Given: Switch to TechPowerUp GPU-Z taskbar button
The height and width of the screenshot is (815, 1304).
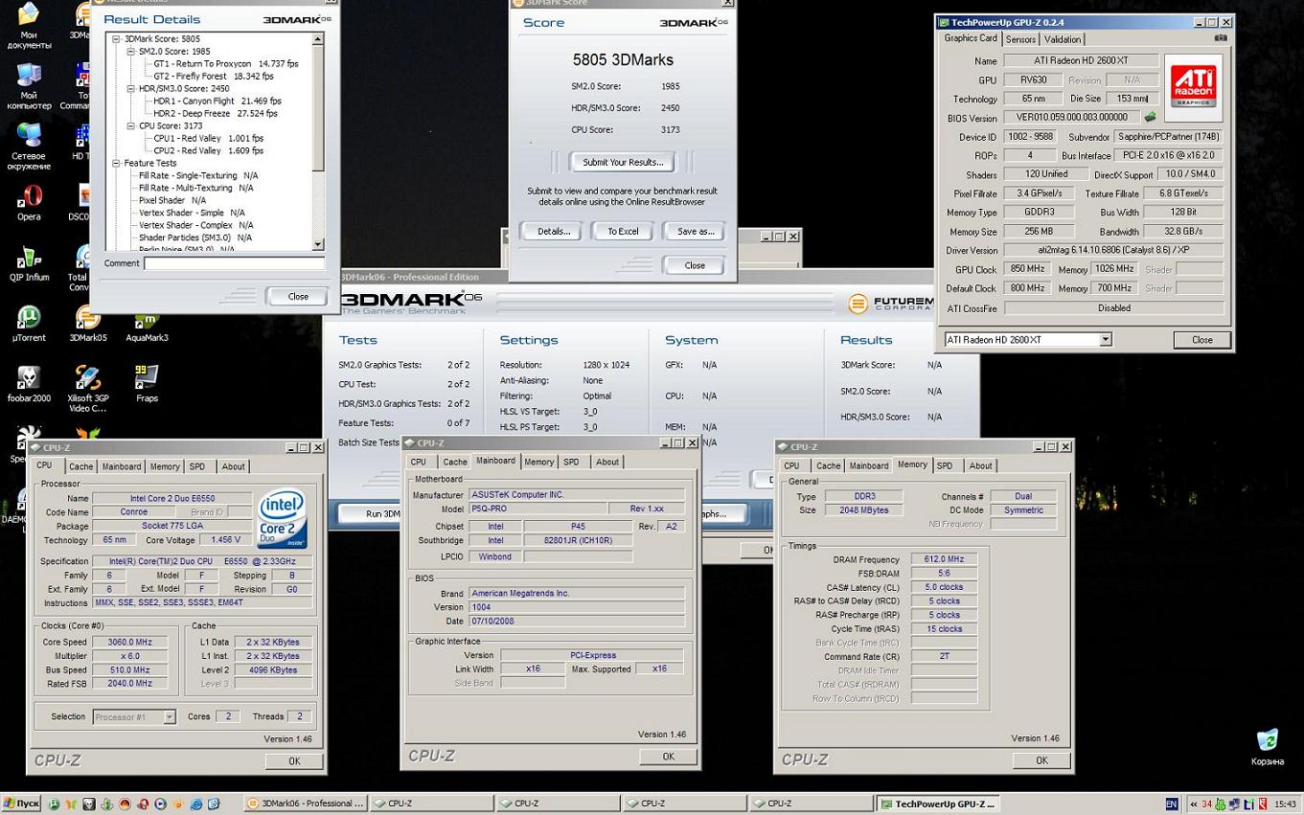Looking at the screenshot, I should coord(940,804).
